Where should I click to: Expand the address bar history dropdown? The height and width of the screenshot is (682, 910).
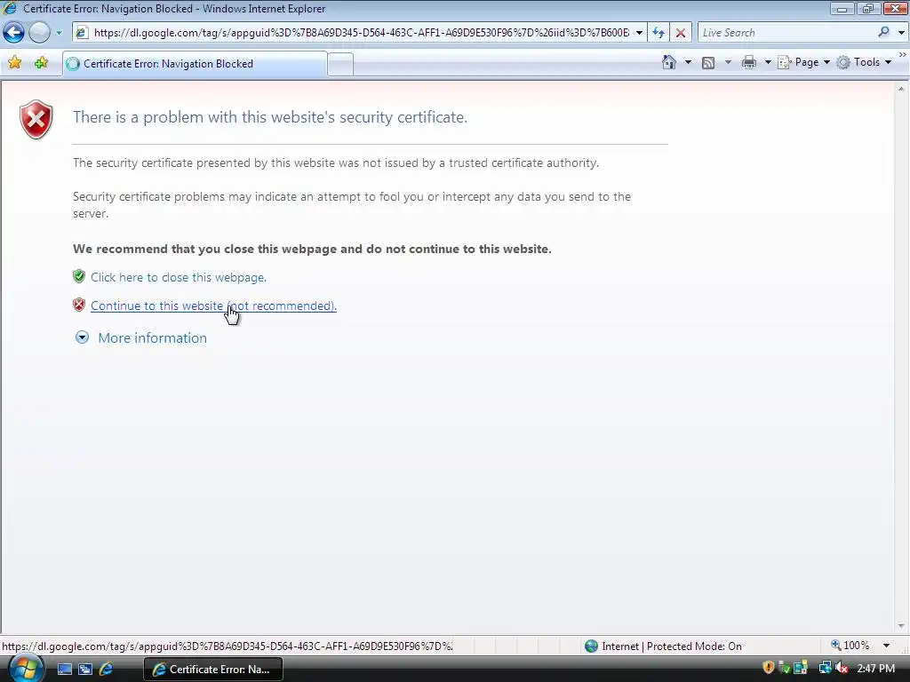(x=639, y=33)
